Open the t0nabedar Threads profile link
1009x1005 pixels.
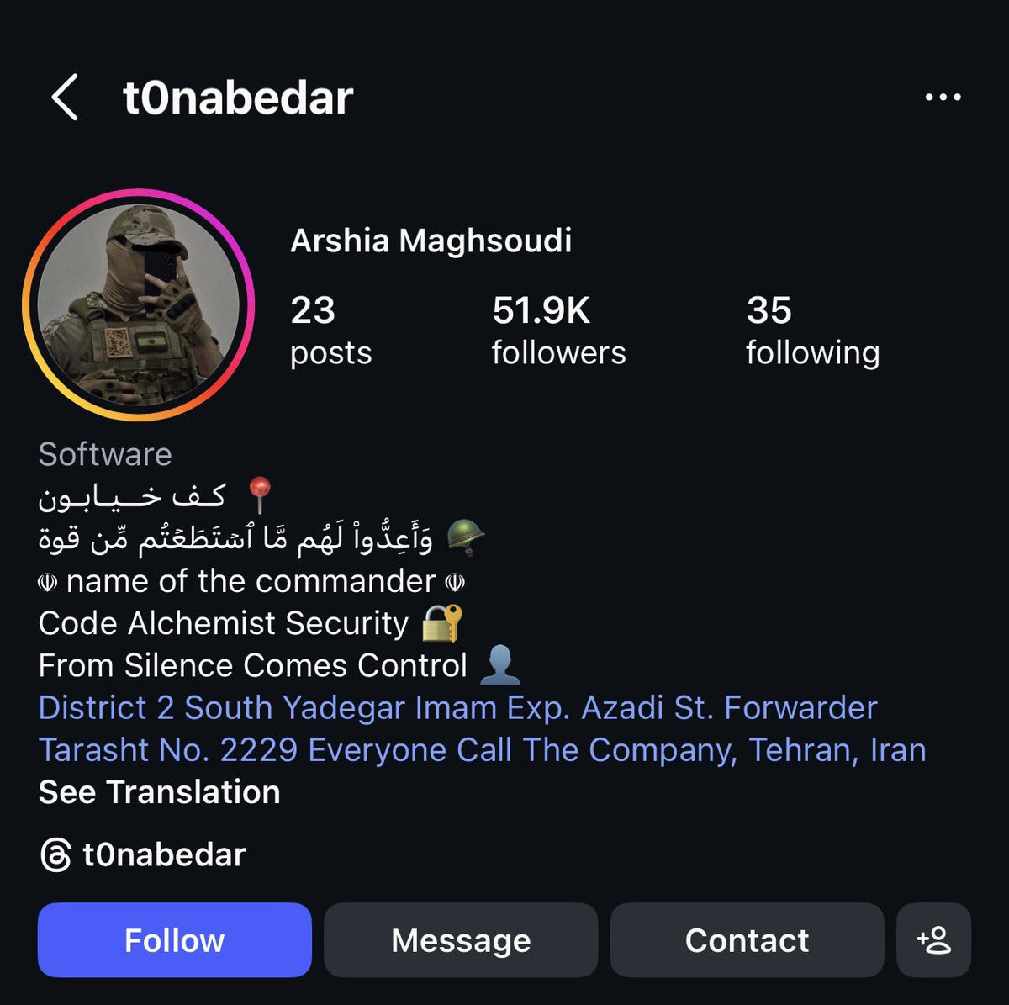(x=164, y=855)
